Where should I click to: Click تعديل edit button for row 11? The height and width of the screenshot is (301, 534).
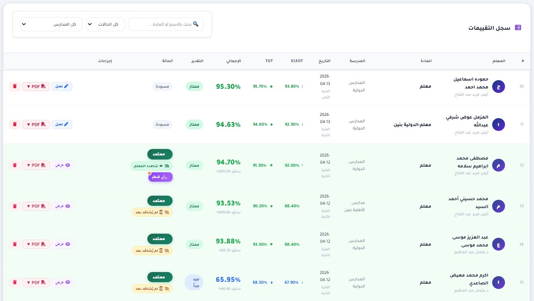(x=62, y=124)
